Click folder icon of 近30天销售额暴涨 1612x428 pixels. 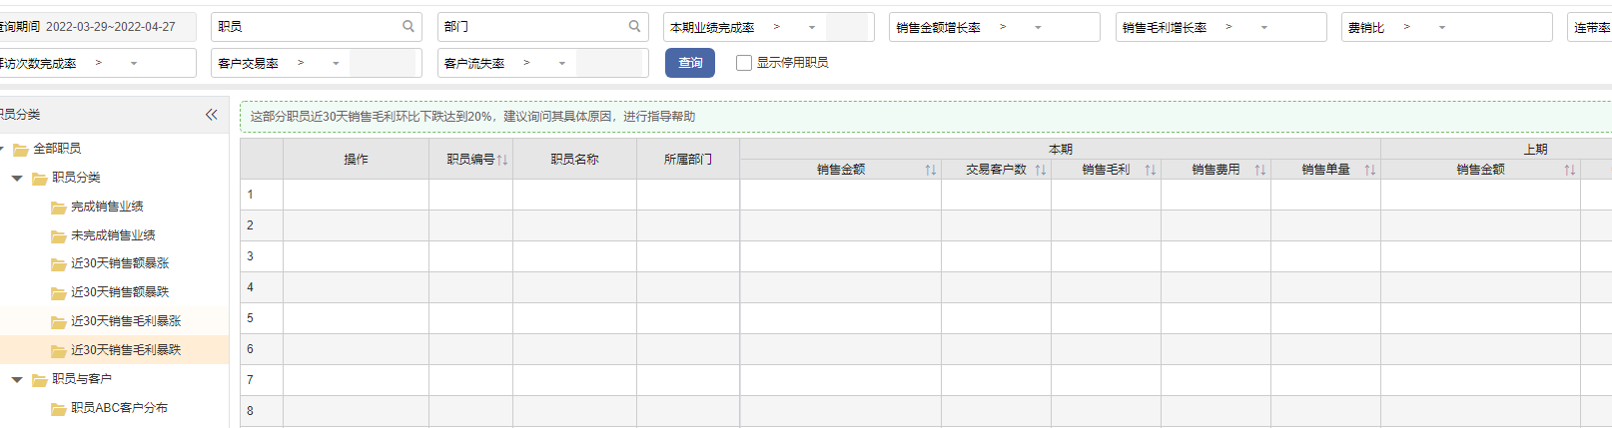pyautogui.click(x=59, y=264)
